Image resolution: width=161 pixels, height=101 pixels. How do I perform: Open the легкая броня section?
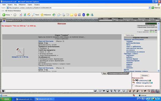coord(132,59)
